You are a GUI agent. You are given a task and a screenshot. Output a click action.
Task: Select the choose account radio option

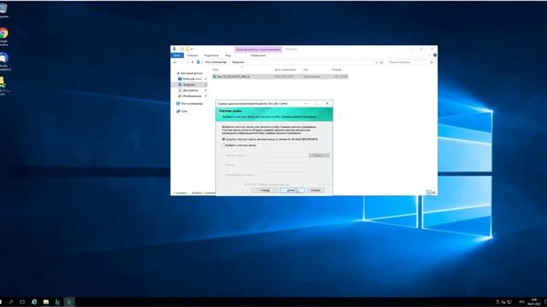(224, 145)
